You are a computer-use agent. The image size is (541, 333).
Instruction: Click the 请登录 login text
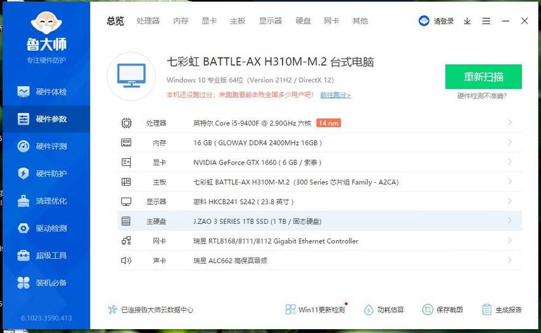click(x=444, y=22)
